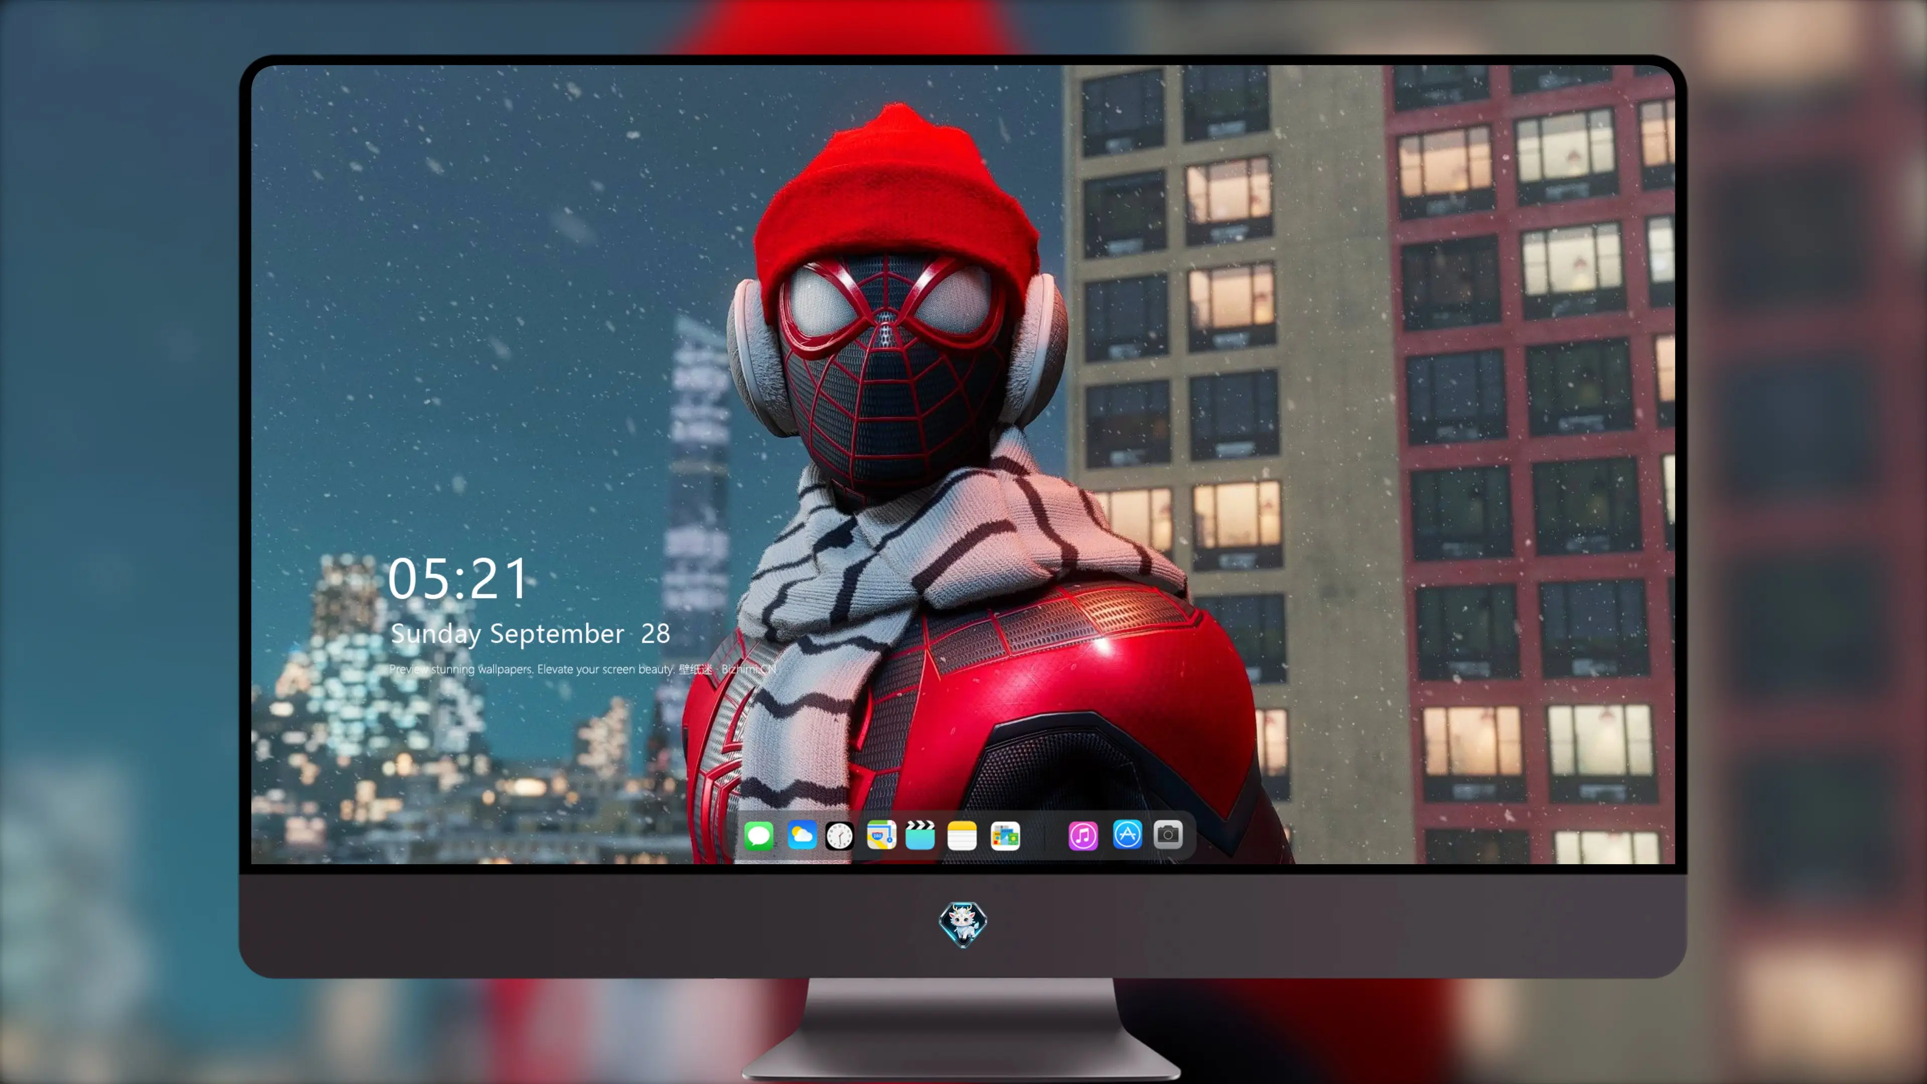Image resolution: width=1927 pixels, height=1084 pixels.
Task: Launch the clapperboard Videos app
Action: click(x=920, y=835)
